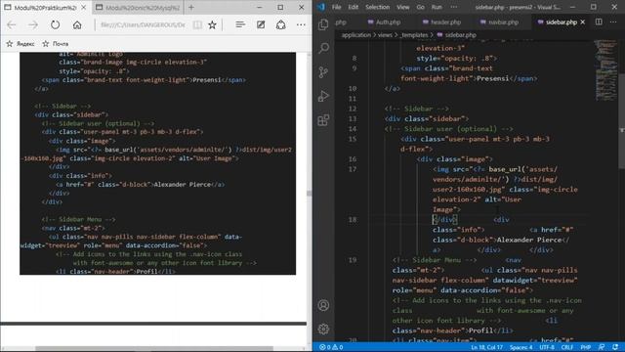Open Extensions view in VS Code

323,120
